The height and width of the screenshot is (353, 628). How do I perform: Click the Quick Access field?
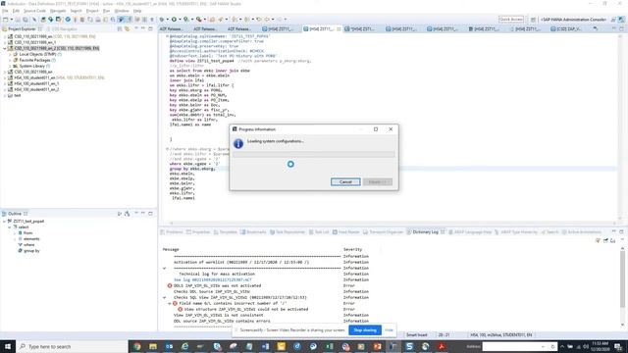tap(511, 20)
